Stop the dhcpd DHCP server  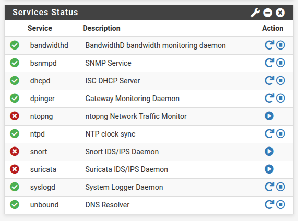pyautogui.click(x=280, y=80)
